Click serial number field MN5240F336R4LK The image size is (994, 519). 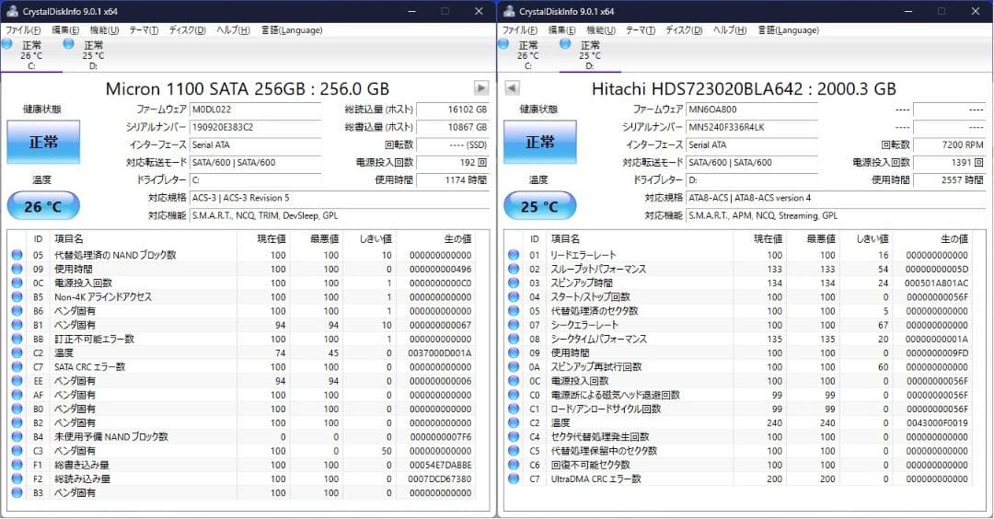tap(752, 127)
